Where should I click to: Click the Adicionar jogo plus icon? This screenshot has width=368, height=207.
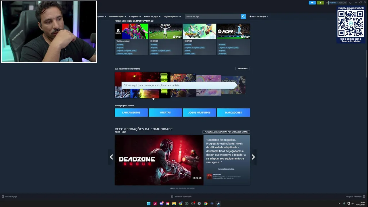click(3, 197)
